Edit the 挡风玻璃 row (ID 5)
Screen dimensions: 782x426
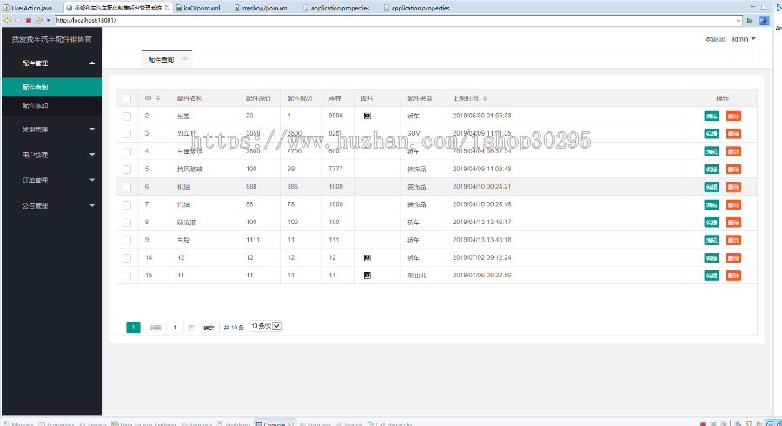click(x=712, y=170)
